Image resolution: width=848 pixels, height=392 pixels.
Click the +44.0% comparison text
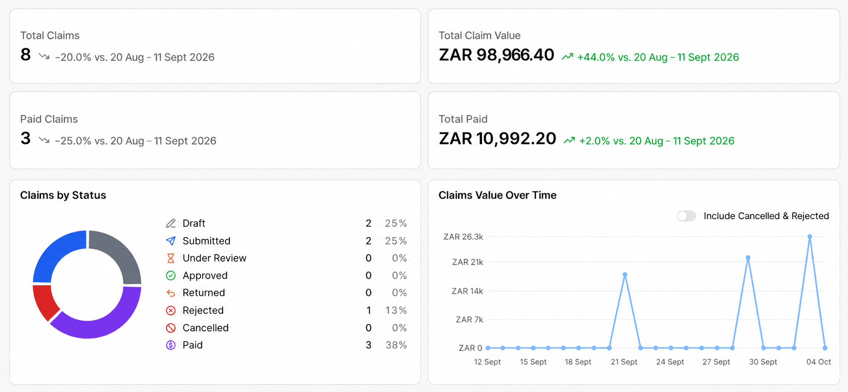click(x=658, y=57)
